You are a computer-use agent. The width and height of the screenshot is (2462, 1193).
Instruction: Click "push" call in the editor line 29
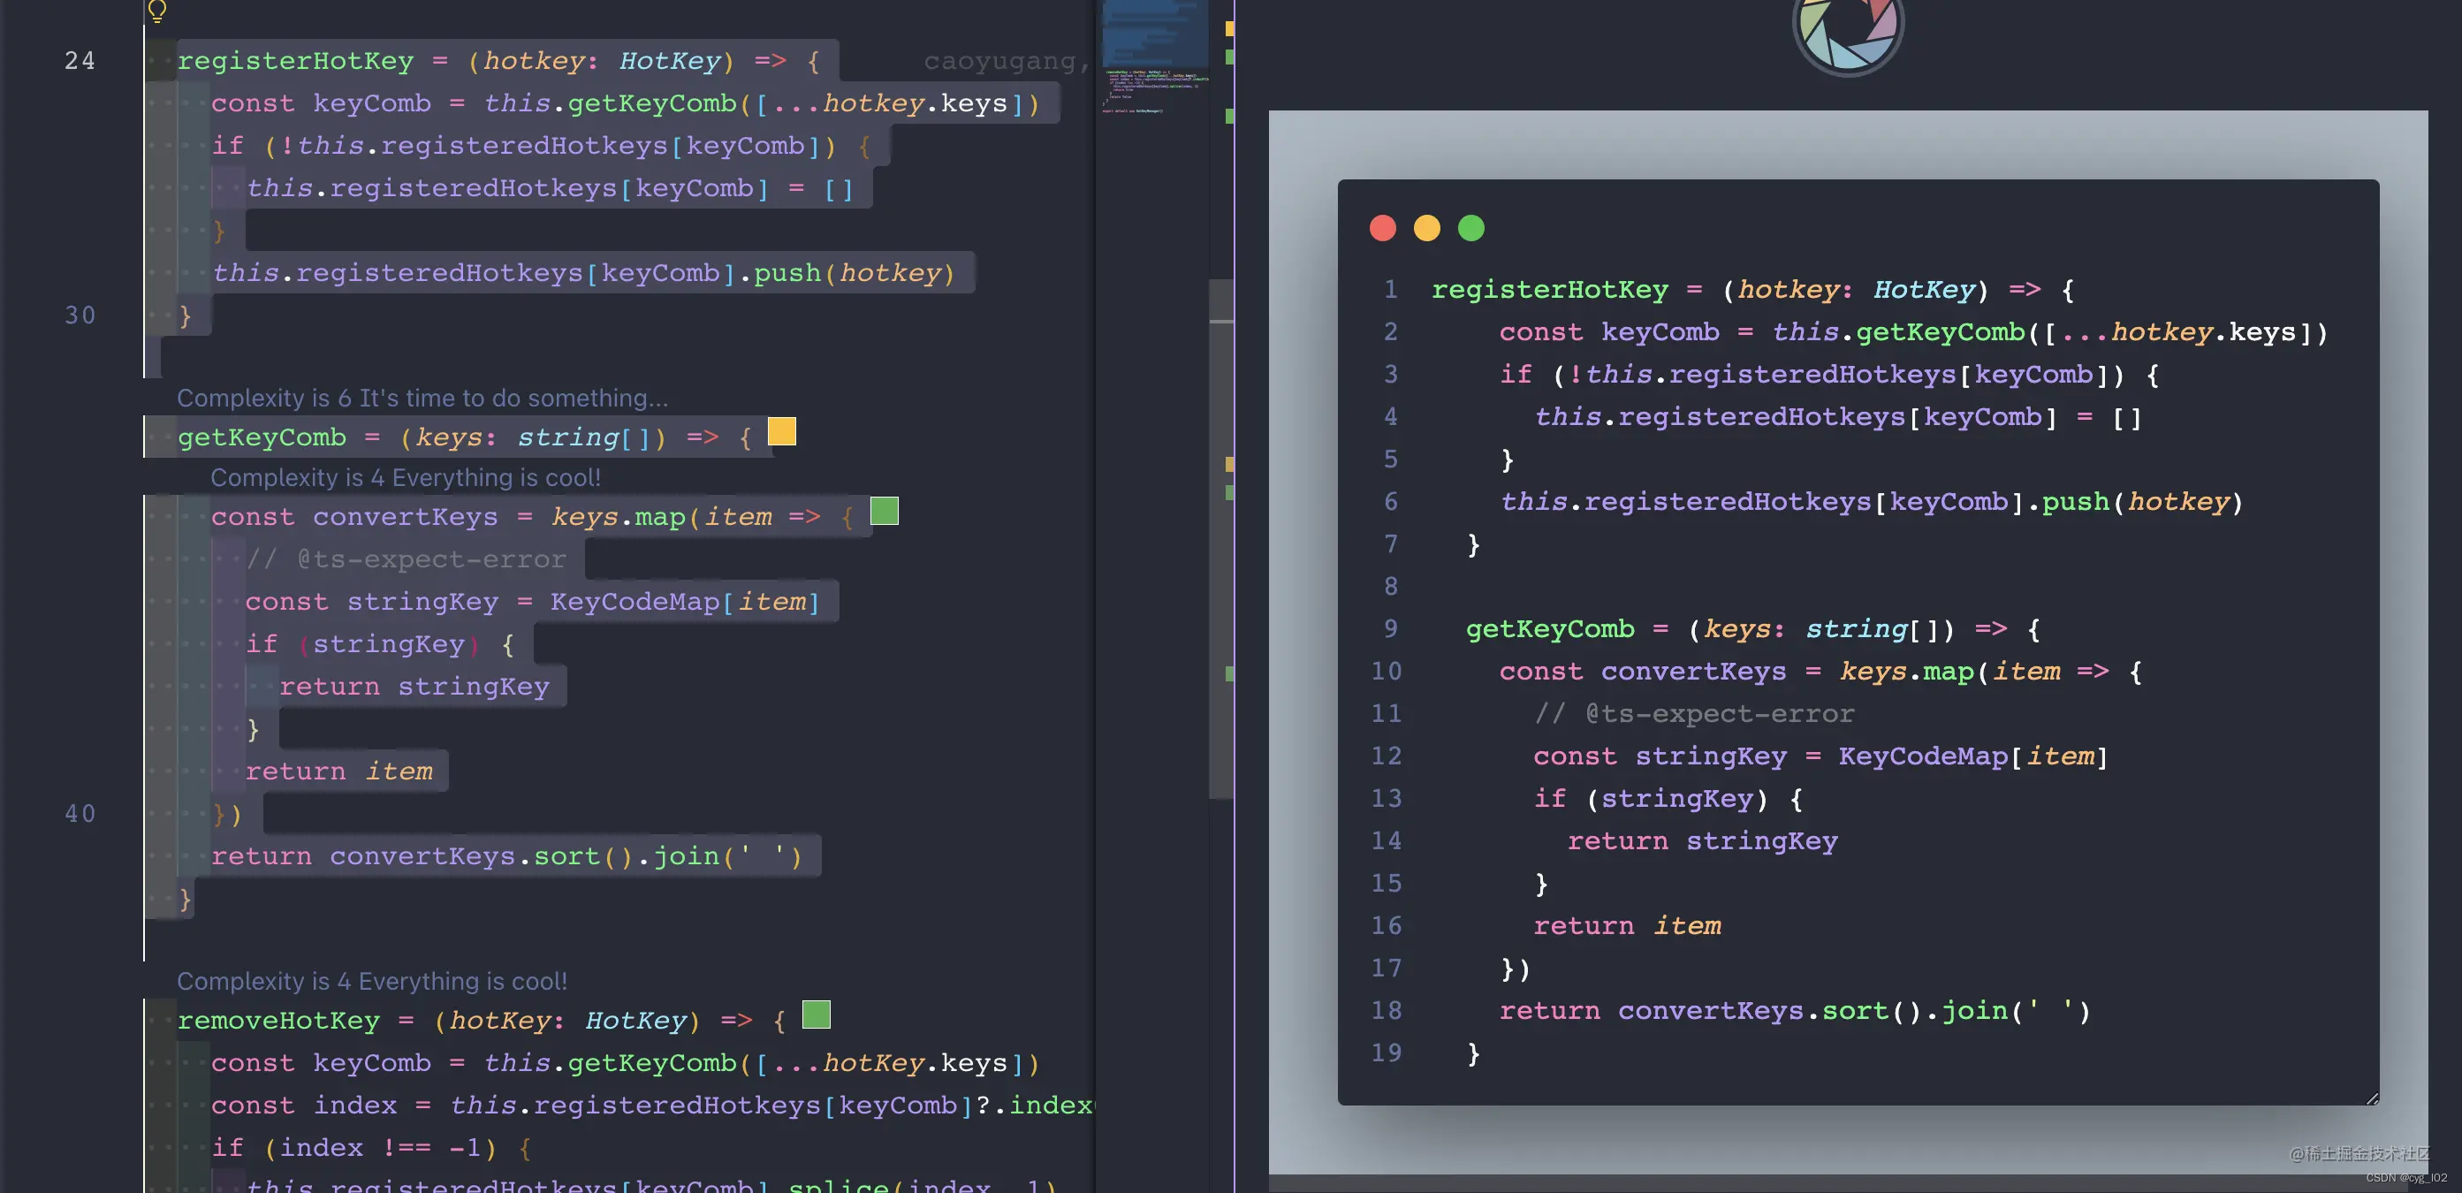(x=787, y=273)
